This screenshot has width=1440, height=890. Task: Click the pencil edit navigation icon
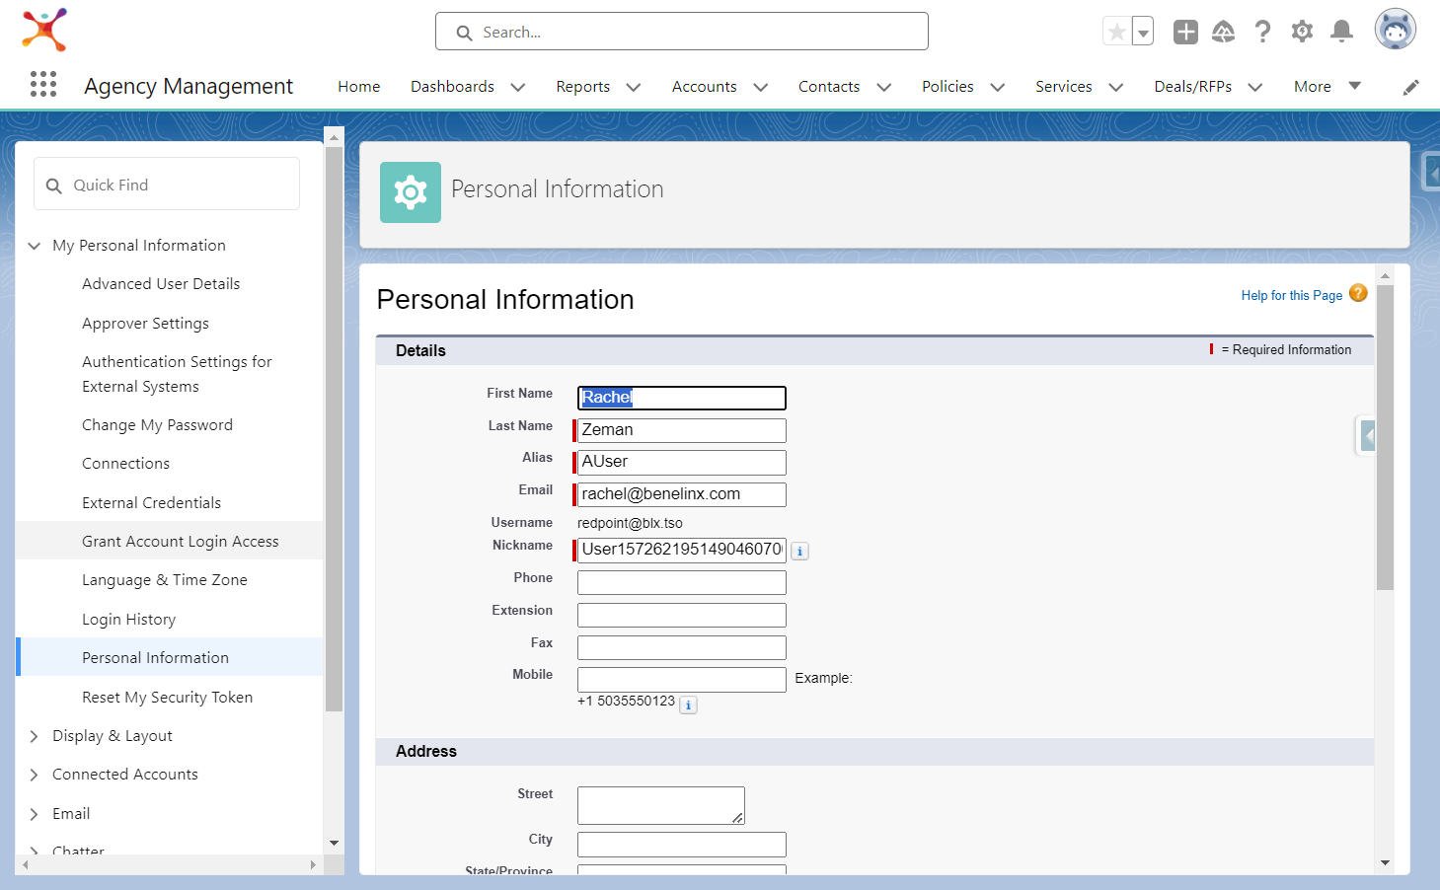click(1410, 87)
